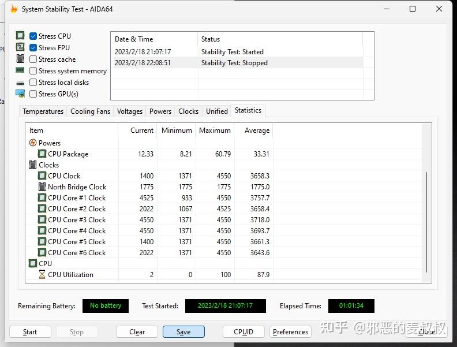Click the CPU Core #1 Clock icon
Viewport: 457px width, 347px height.
42,197
